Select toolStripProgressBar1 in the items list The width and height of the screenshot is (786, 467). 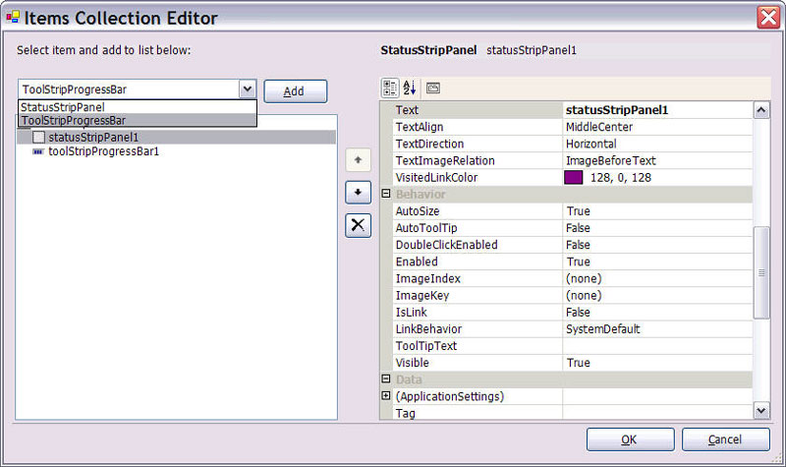coord(103,151)
